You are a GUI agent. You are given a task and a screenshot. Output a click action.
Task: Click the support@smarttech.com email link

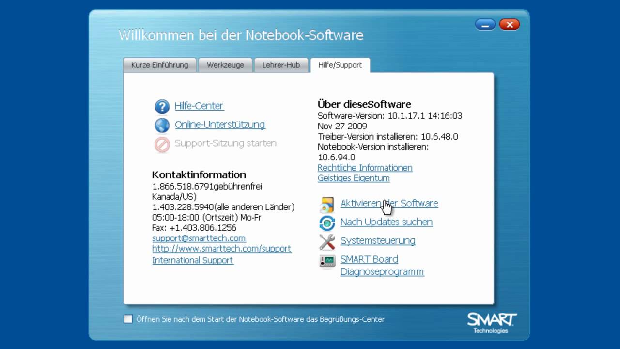pyautogui.click(x=199, y=238)
